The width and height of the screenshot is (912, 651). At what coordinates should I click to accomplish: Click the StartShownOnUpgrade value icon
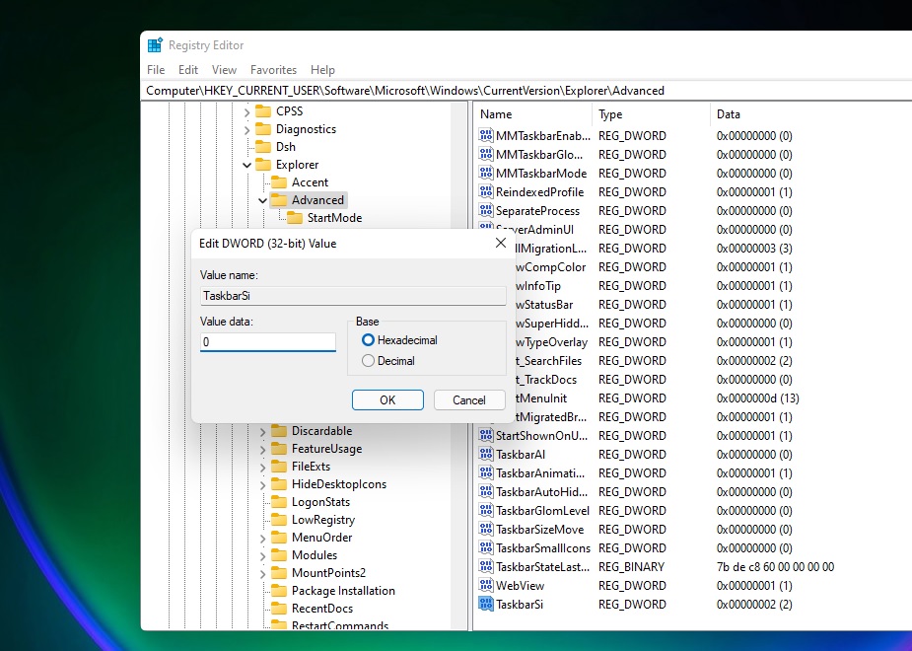pyautogui.click(x=485, y=435)
